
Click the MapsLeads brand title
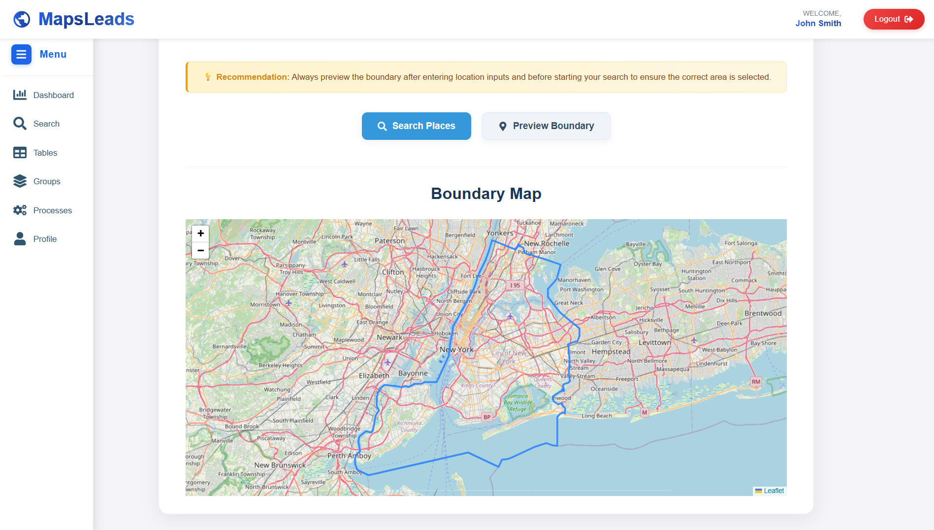86,19
